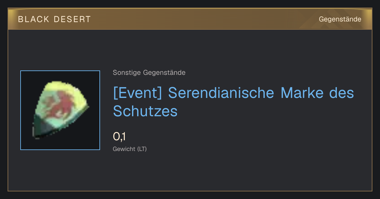380x199 pixels.
Task: Select the shield item icon
Action: (60, 110)
